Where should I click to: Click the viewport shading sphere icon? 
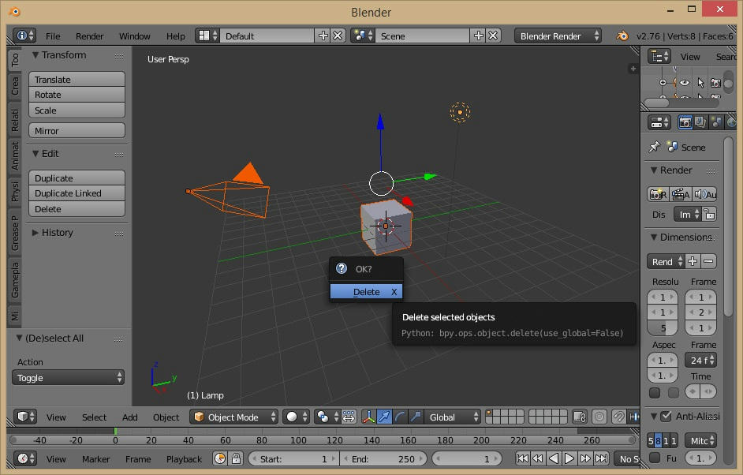pyautogui.click(x=292, y=417)
